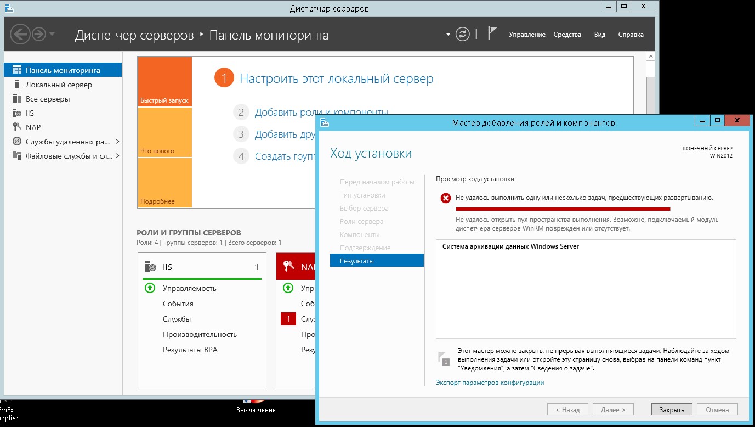Click the Все серверы sidebar icon
Viewport: 755px width, 427px height.
click(16, 99)
